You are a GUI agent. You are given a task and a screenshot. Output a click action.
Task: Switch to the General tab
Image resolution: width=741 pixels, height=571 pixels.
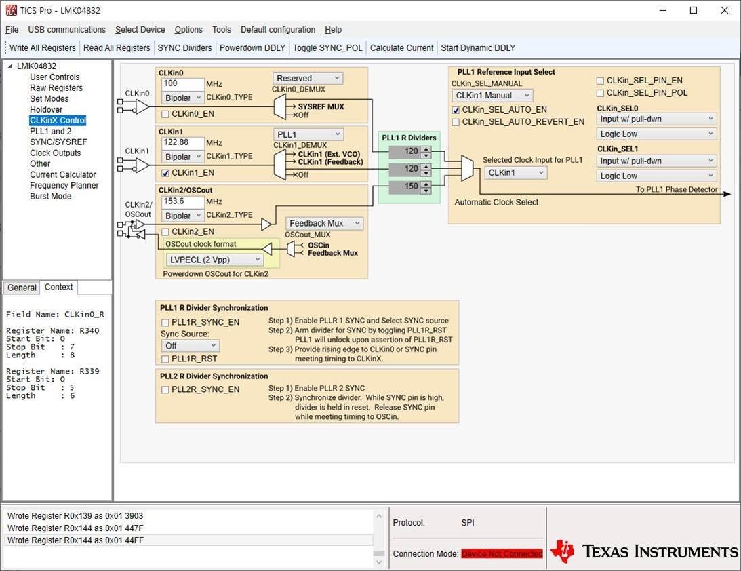[22, 288]
